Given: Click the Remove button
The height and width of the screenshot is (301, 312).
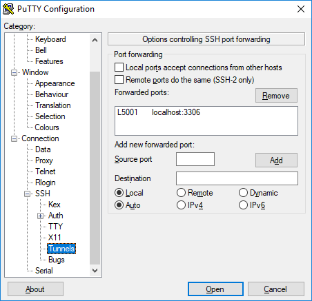Looking at the screenshot, I should 276,96.
